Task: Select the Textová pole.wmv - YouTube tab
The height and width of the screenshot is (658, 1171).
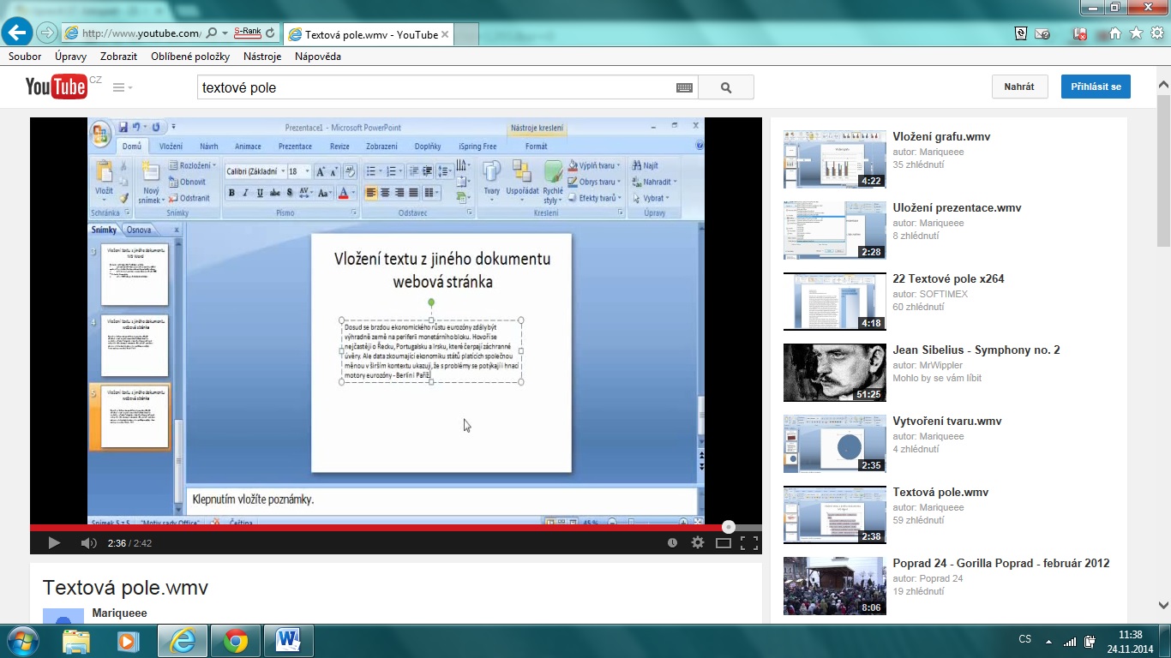Action: [x=367, y=34]
